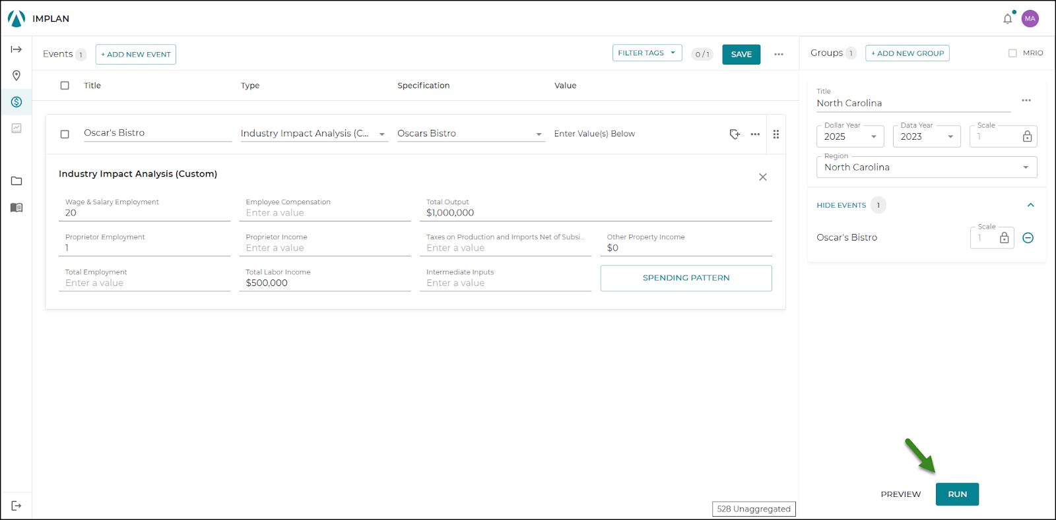Edit the Total Labor Income field

tap(325, 278)
